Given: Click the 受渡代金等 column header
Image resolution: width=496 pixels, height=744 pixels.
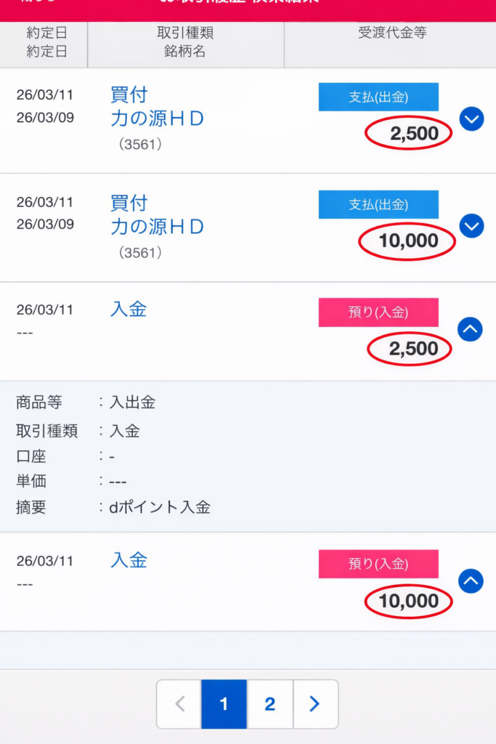Looking at the screenshot, I should (x=391, y=33).
